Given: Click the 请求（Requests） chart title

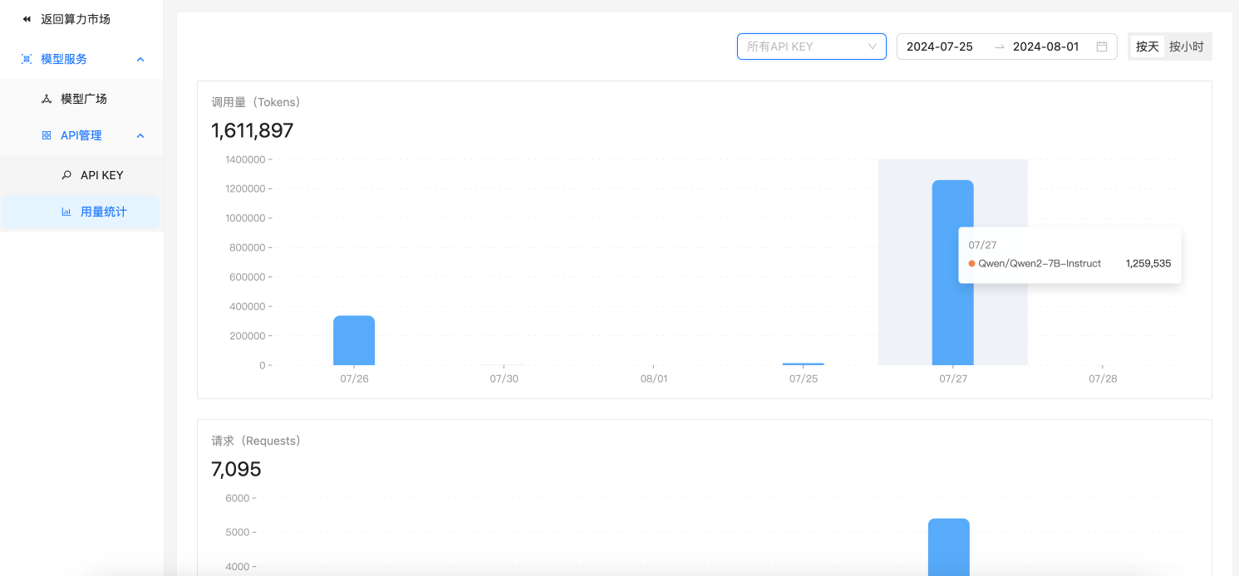Looking at the screenshot, I should click(256, 441).
